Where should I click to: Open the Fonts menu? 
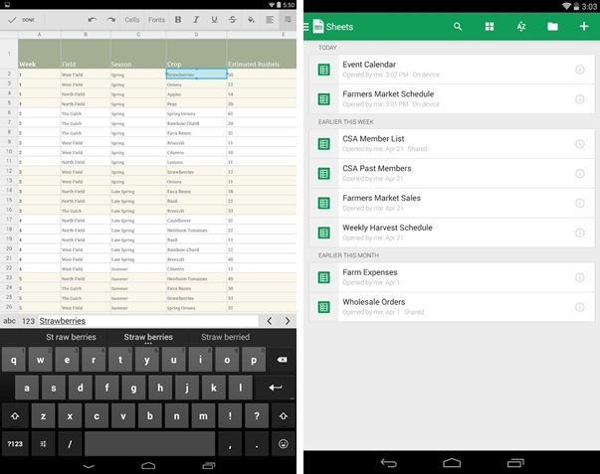156,20
